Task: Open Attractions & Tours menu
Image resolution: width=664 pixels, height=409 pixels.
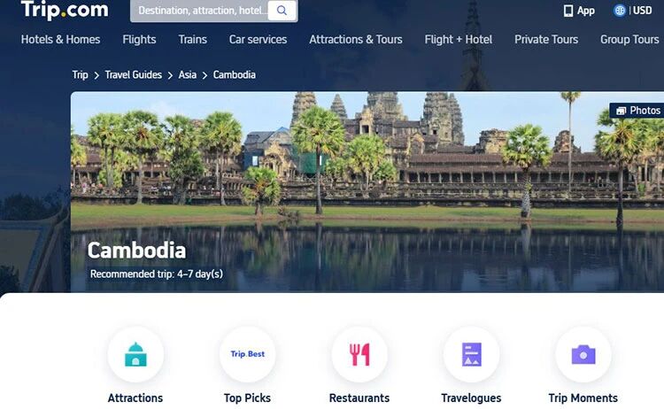Action: coord(356,39)
